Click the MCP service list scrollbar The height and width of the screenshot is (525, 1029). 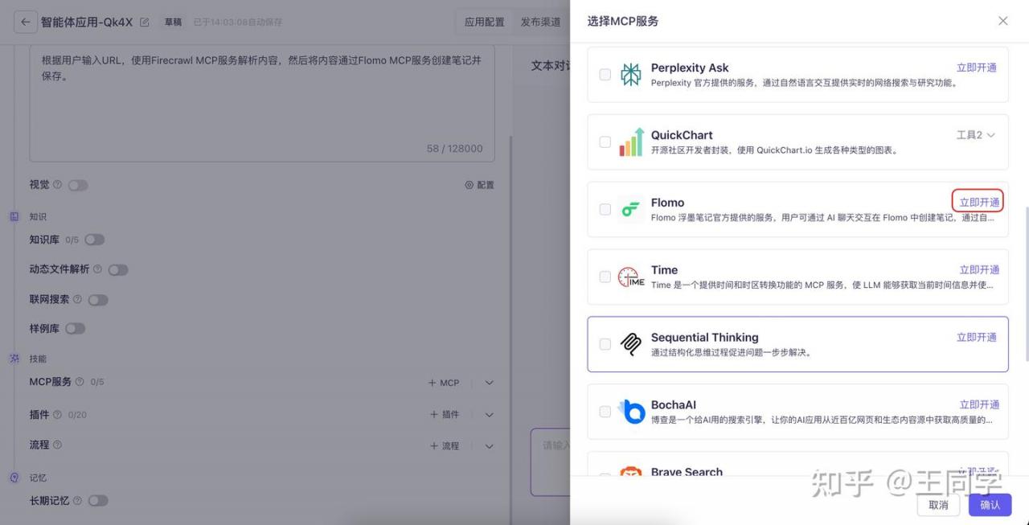coord(1026,284)
